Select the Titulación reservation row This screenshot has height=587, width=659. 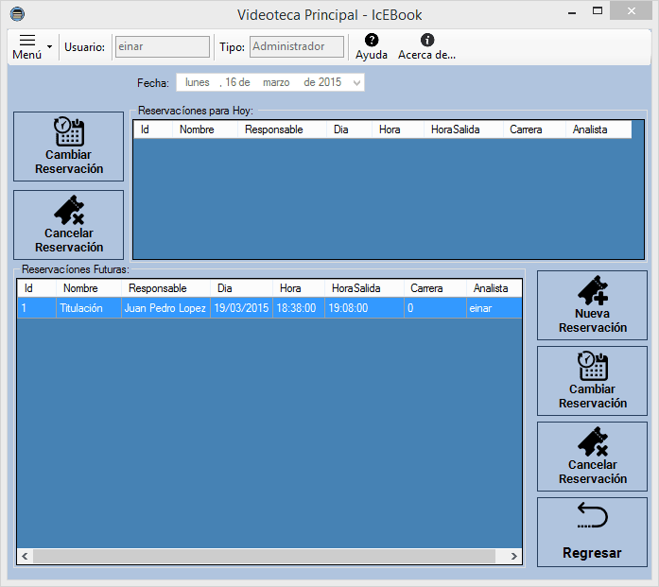tap(269, 308)
